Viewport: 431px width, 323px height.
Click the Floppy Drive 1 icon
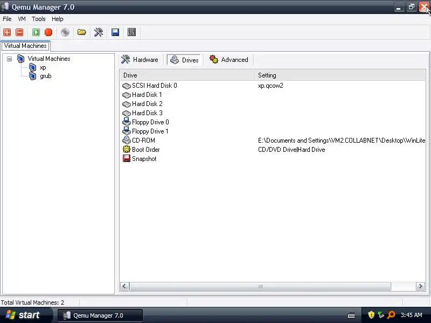tap(127, 131)
